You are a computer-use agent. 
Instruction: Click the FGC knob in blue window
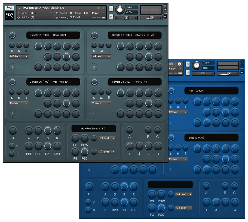click(161, 208)
